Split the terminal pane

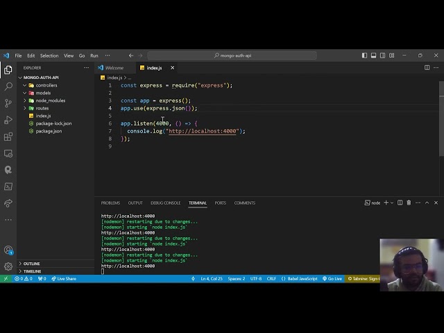coord(400,203)
